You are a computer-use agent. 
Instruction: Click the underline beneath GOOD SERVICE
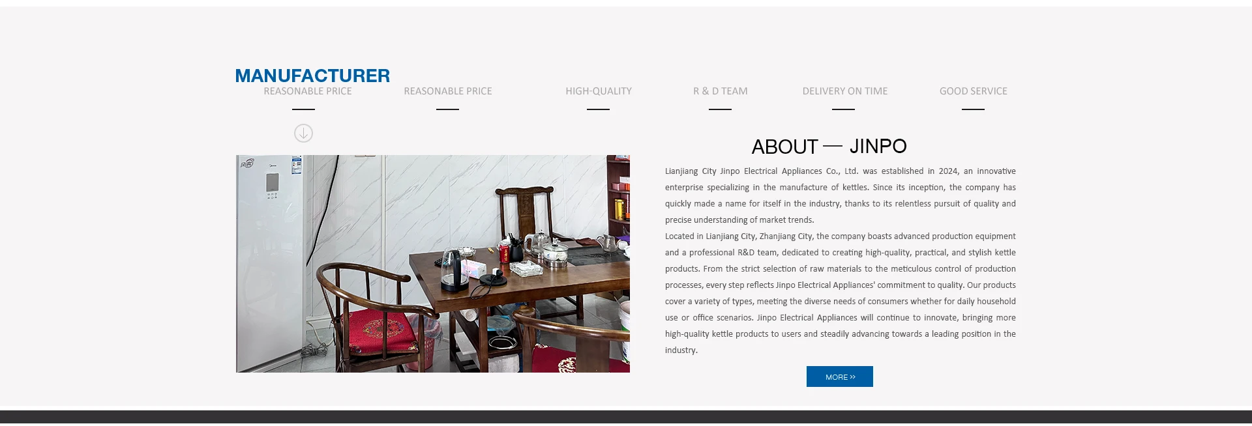coord(973,109)
